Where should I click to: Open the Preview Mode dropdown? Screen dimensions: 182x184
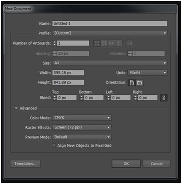point(81,137)
